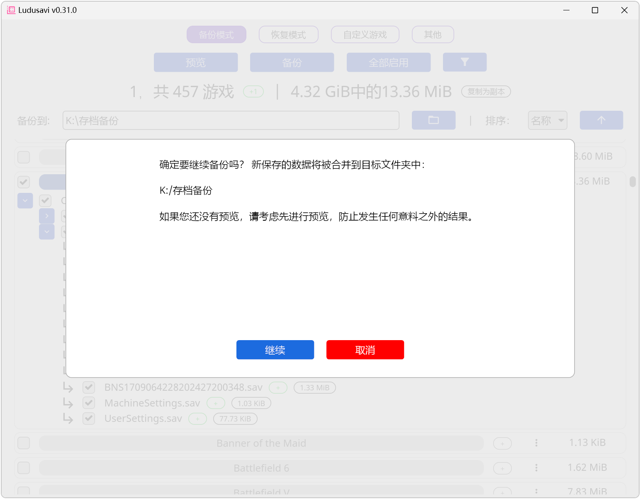Click the 77.73 KiB size badge
Image resolution: width=640 pixels, height=499 pixels.
[235, 419]
